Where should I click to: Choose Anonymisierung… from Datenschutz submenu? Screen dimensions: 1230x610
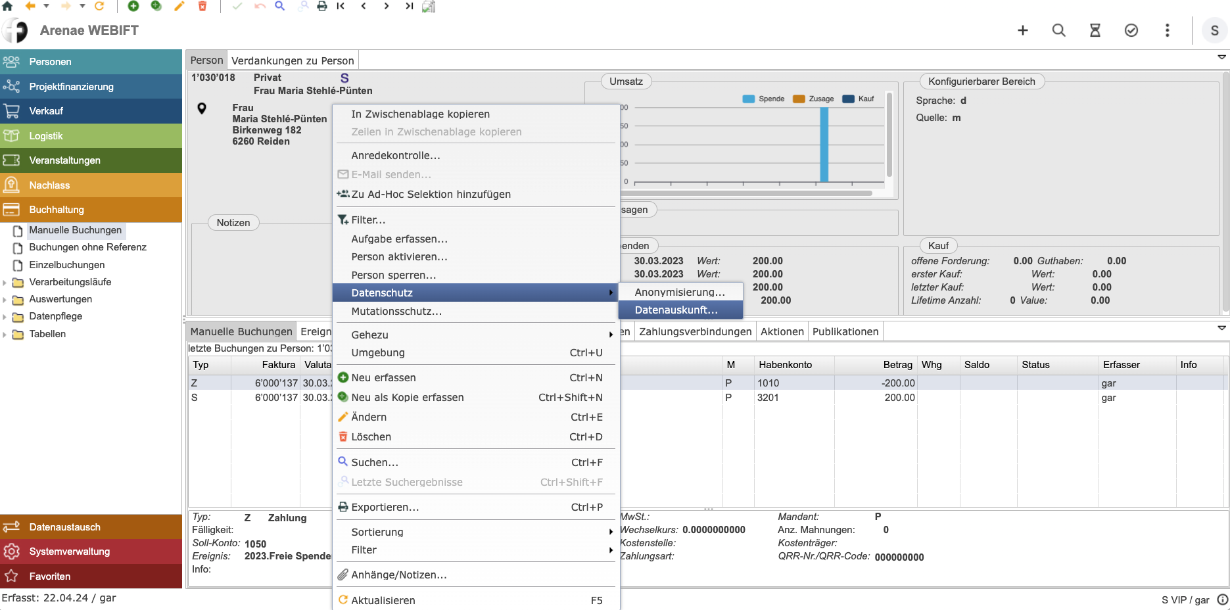[x=679, y=292]
